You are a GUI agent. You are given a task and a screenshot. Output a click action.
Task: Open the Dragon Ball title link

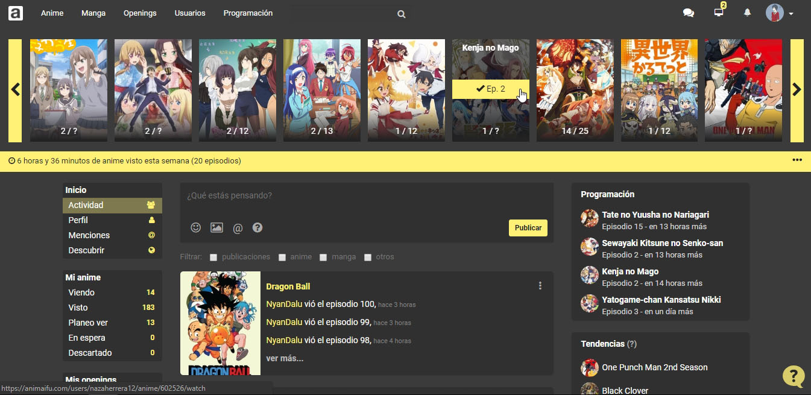click(288, 286)
